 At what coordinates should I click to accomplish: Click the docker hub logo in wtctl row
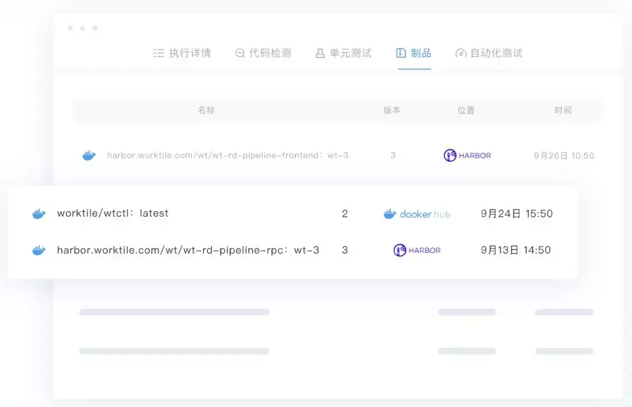click(x=417, y=214)
